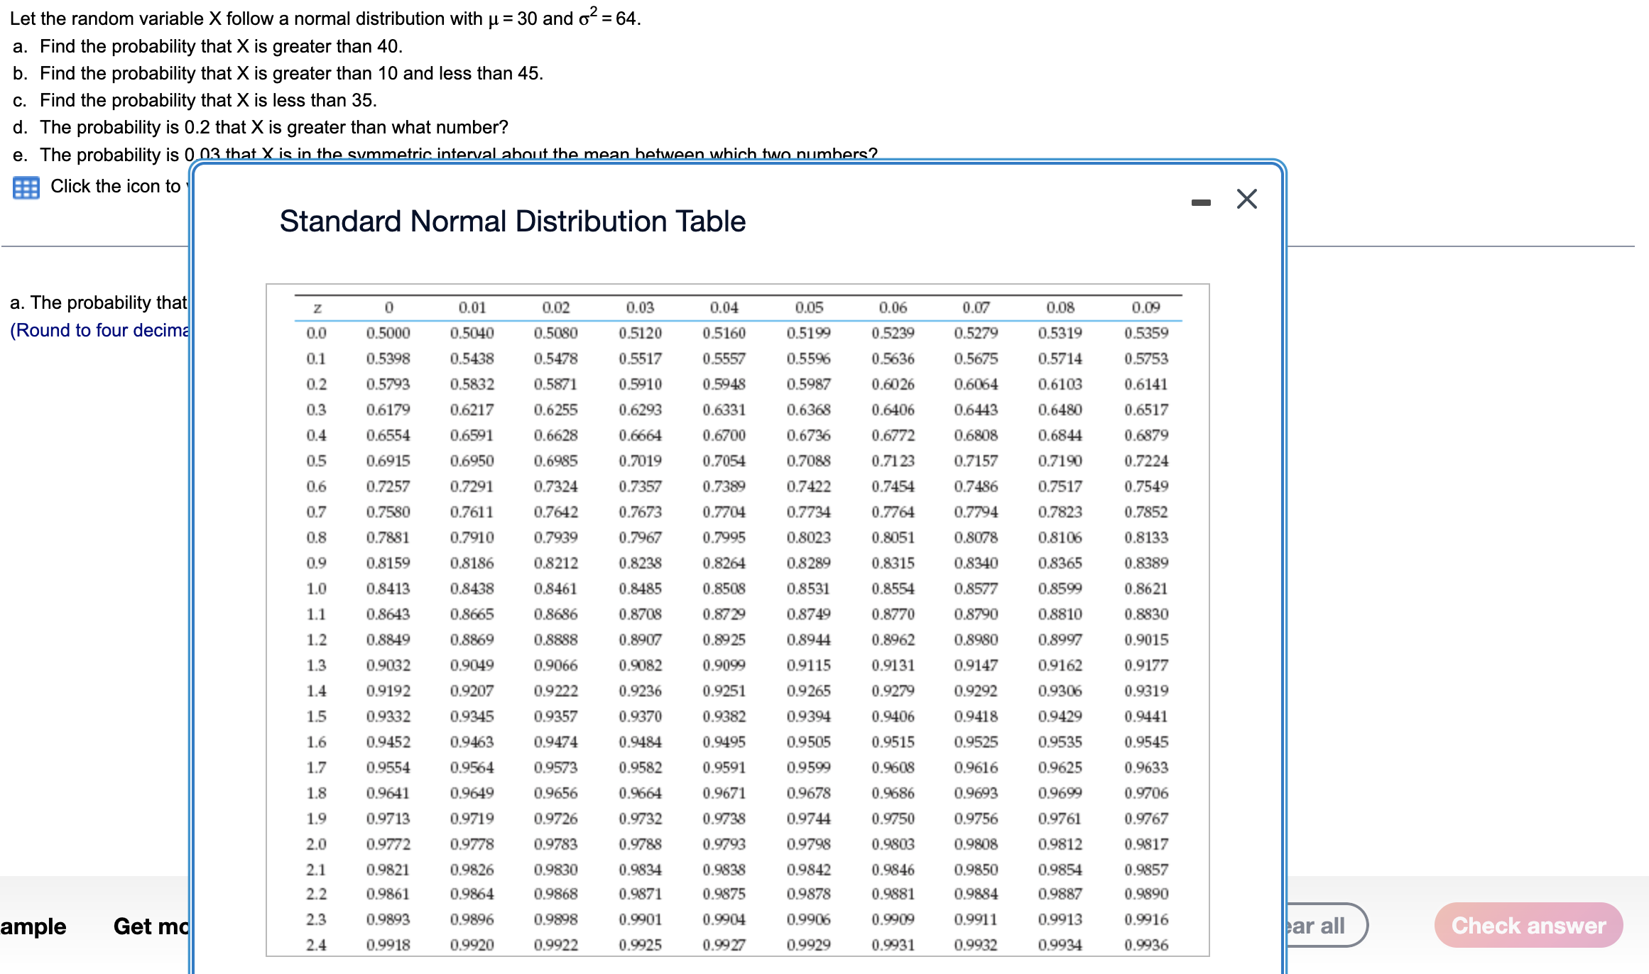The height and width of the screenshot is (974, 1649).
Task: Select the value 0.9772 for z 2.0
Action: [x=388, y=843]
